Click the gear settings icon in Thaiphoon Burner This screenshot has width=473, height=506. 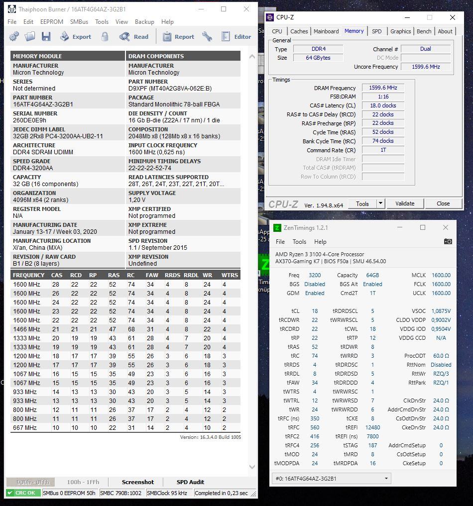[14, 36]
